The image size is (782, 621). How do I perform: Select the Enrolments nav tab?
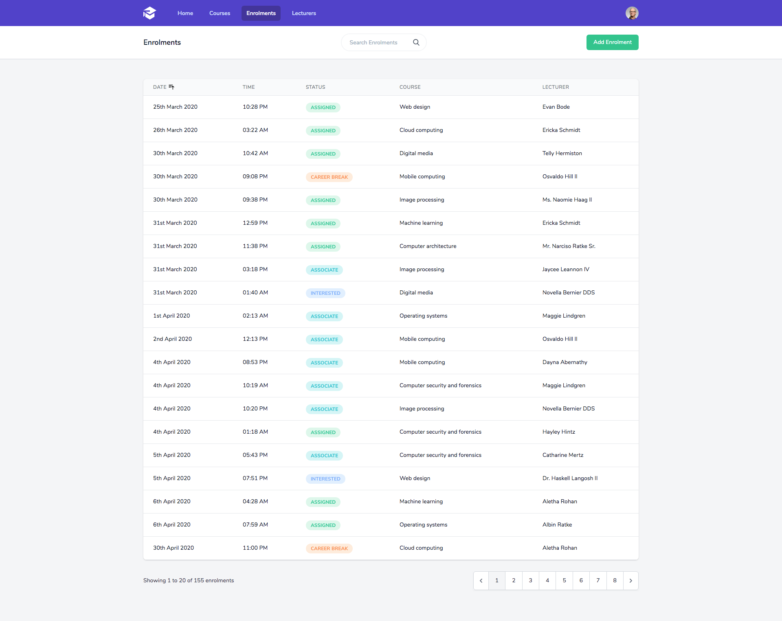click(x=261, y=13)
